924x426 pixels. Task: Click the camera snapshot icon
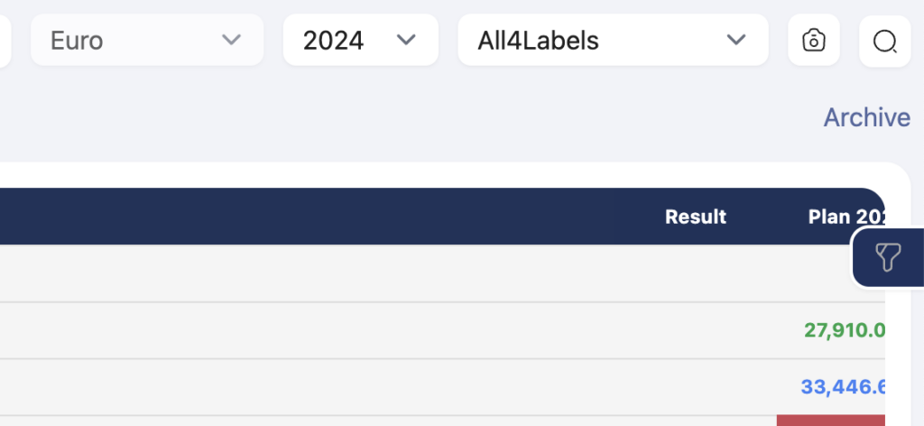coord(813,40)
